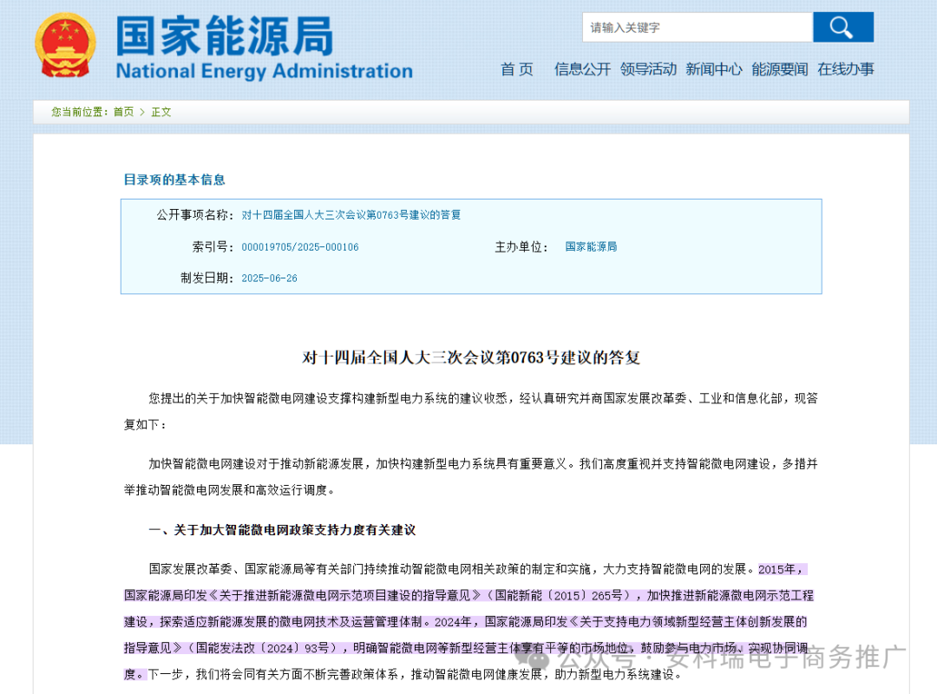Screen dimensions: 937x694
Task: Navigate to 领导活动 page
Action: (x=648, y=69)
